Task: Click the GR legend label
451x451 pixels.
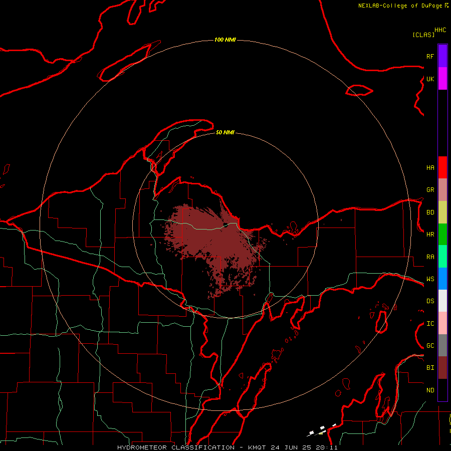Action: (430, 190)
